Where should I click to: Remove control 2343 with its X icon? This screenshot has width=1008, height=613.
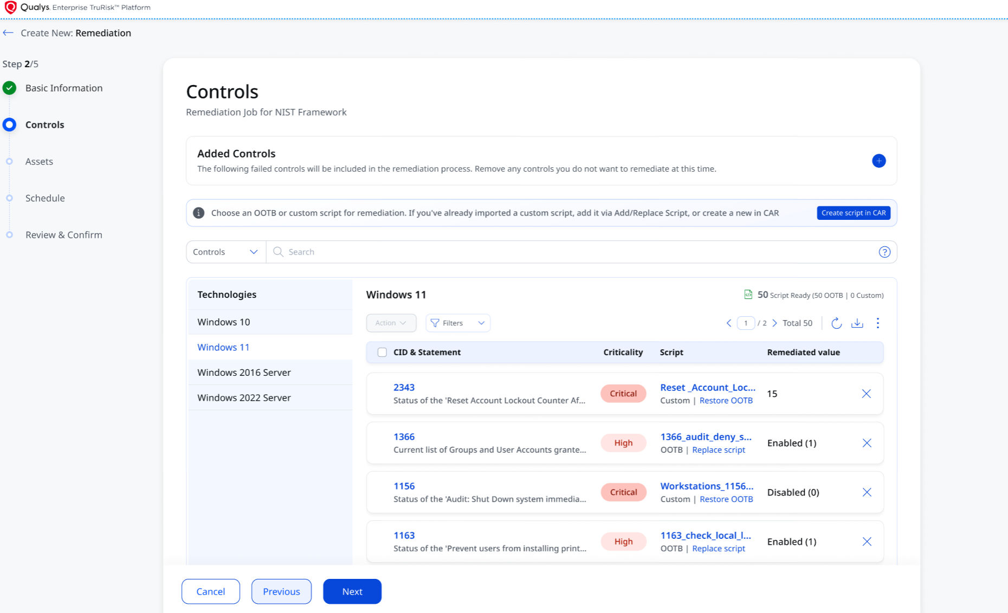(x=866, y=394)
